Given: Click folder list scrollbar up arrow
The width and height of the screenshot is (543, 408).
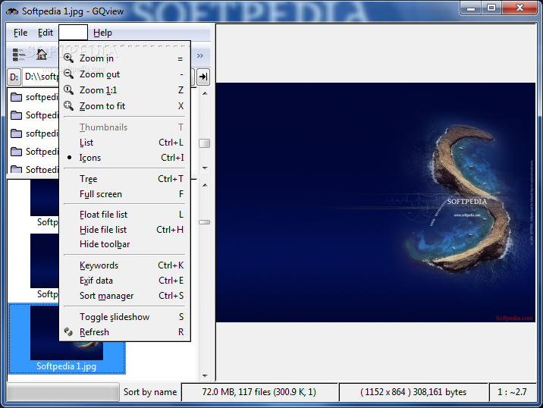Looking at the screenshot, I should click(205, 93).
